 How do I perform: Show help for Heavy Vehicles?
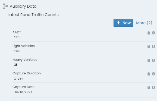coord(153,60)
